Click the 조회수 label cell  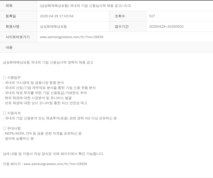coord(127,16)
